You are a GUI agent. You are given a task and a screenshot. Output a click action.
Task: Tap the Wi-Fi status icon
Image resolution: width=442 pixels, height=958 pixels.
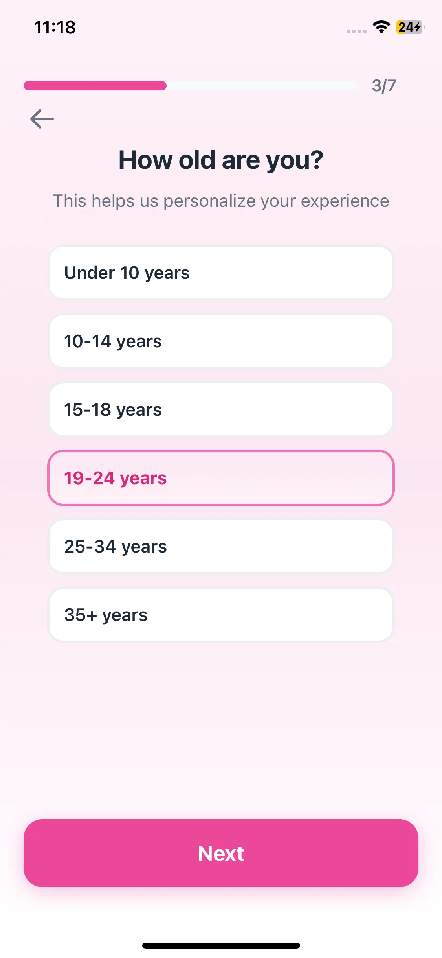tap(381, 27)
